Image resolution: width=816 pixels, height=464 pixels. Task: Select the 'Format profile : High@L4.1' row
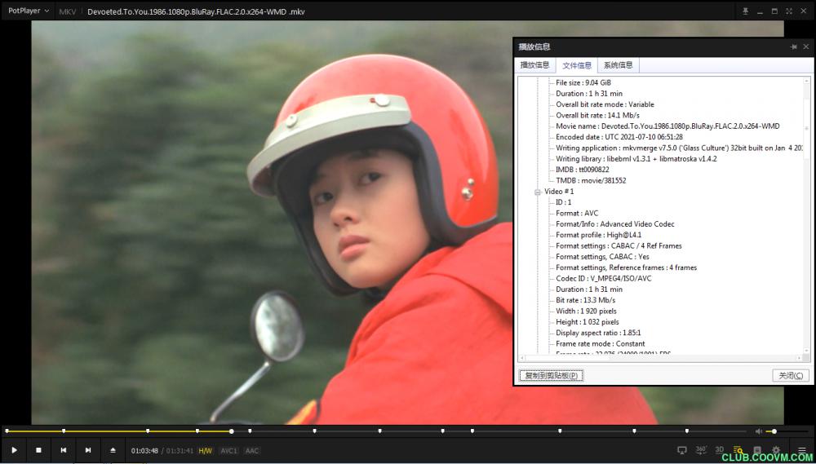tap(598, 235)
